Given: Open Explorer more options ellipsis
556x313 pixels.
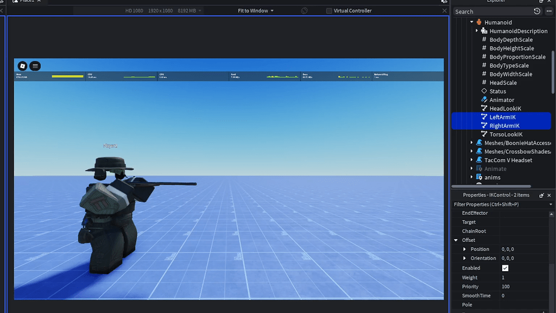Looking at the screenshot, I should (x=549, y=11).
